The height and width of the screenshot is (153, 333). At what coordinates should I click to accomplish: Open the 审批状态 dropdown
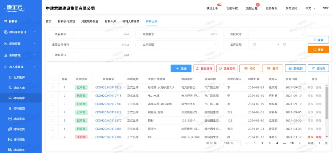277,34
